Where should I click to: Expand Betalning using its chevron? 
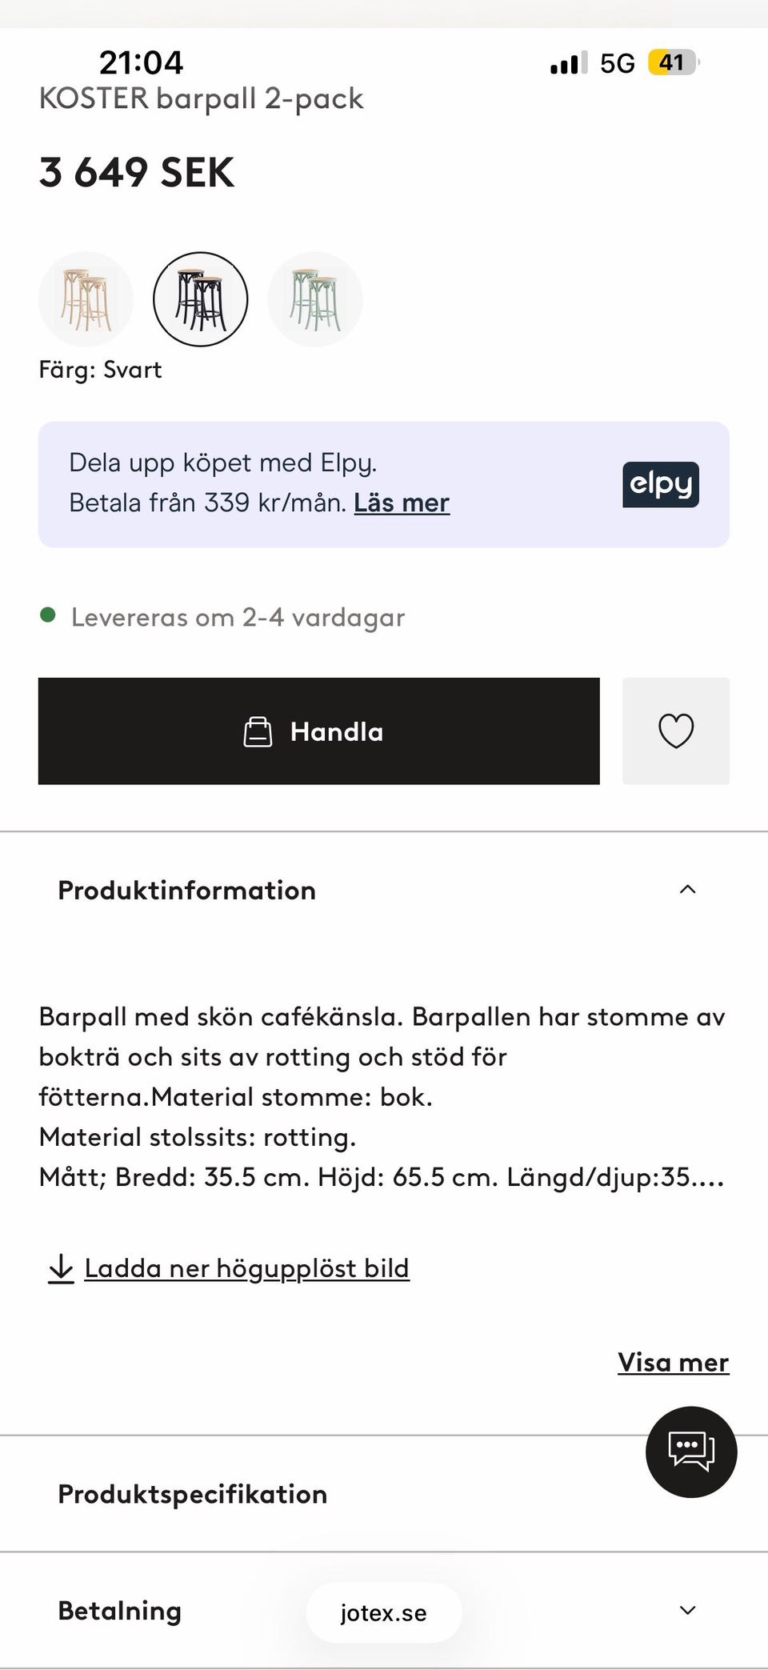tap(687, 1611)
